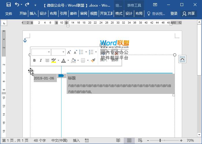Click the tab stop selector on ruler
The width and height of the screenshot is (202, 144).
coord(4,23)
